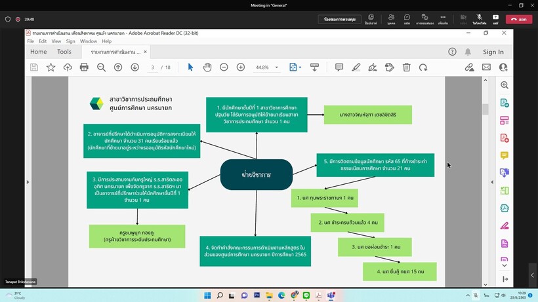Viewport: 538px width, 302px height.
Task: Click the Sign In link
Action: [493, 52]
